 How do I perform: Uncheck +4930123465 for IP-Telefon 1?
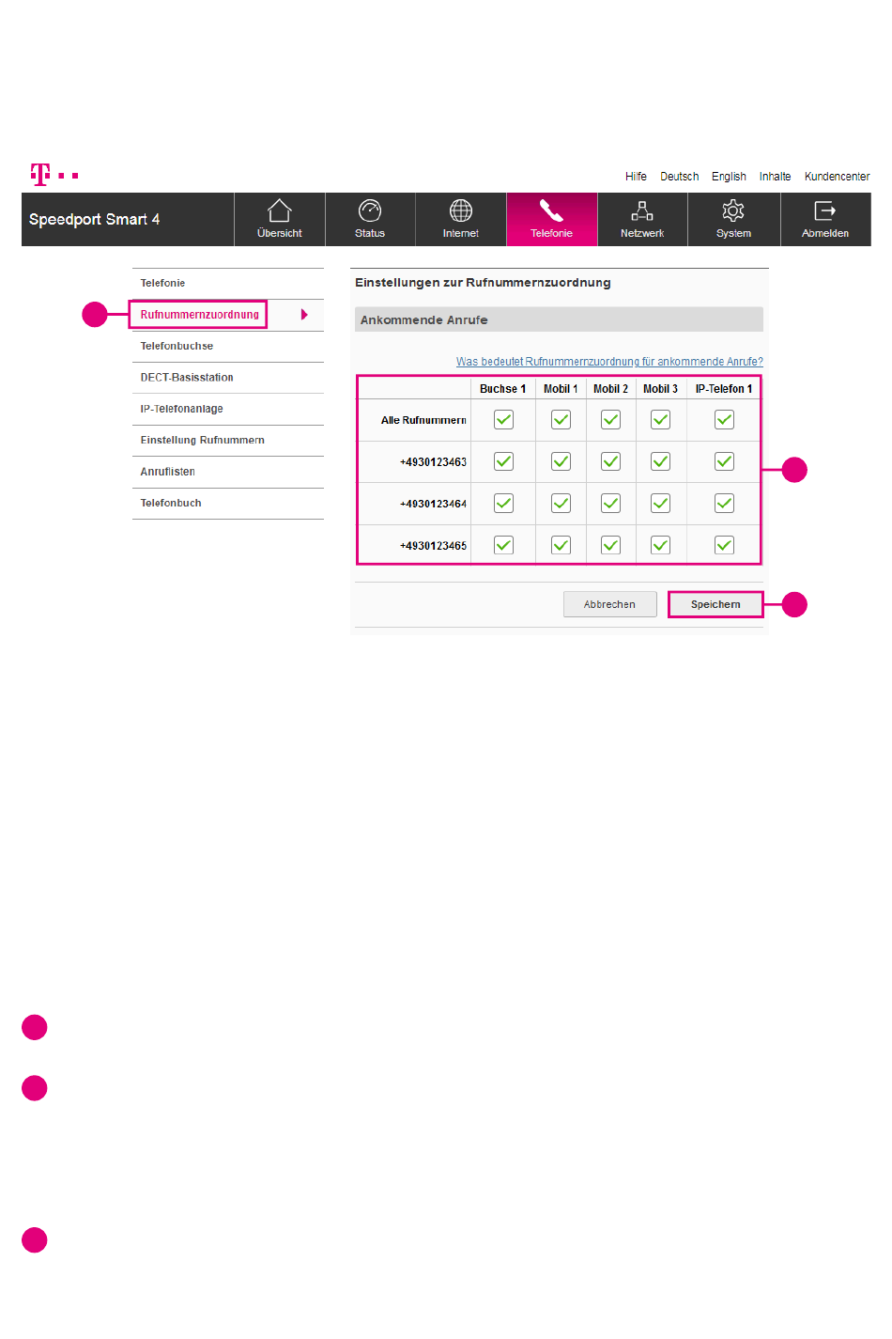[x=724, y=545]
